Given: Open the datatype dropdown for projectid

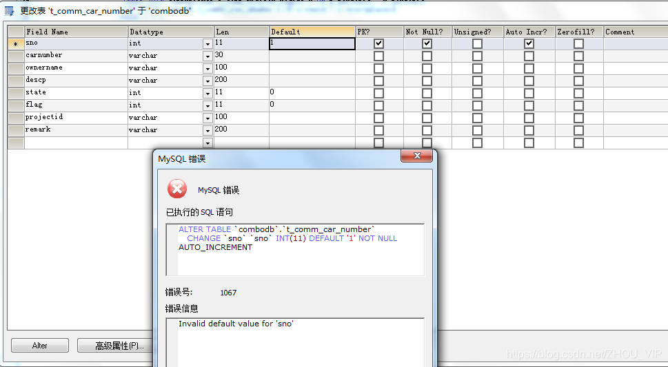Looking at the screenshot, I should click(x=208, y=118).
